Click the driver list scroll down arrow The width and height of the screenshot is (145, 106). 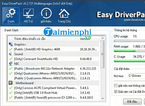[x=103, y=98]
